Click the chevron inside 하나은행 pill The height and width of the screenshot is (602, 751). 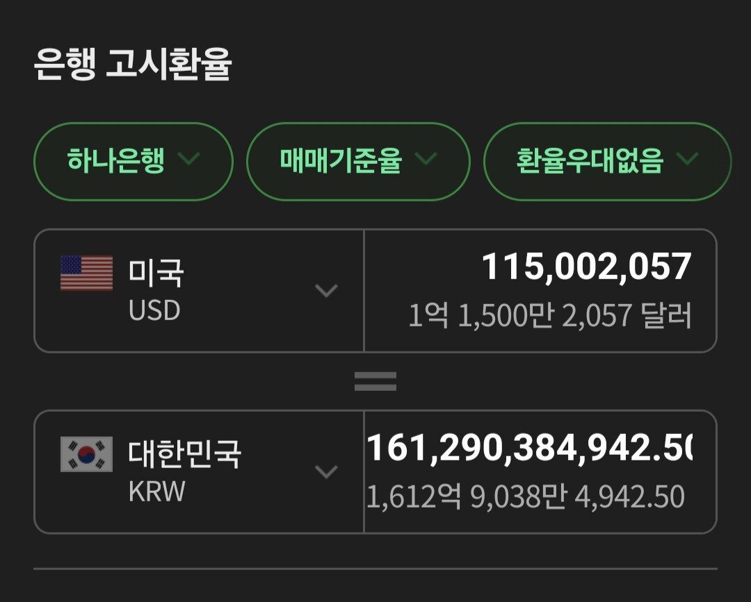coord(188,160)
